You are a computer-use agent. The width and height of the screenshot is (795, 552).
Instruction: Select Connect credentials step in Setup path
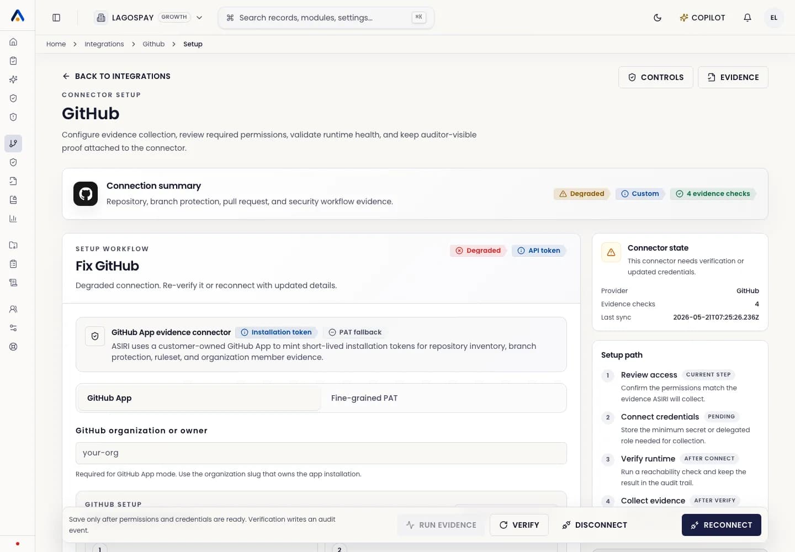(680, 428)
